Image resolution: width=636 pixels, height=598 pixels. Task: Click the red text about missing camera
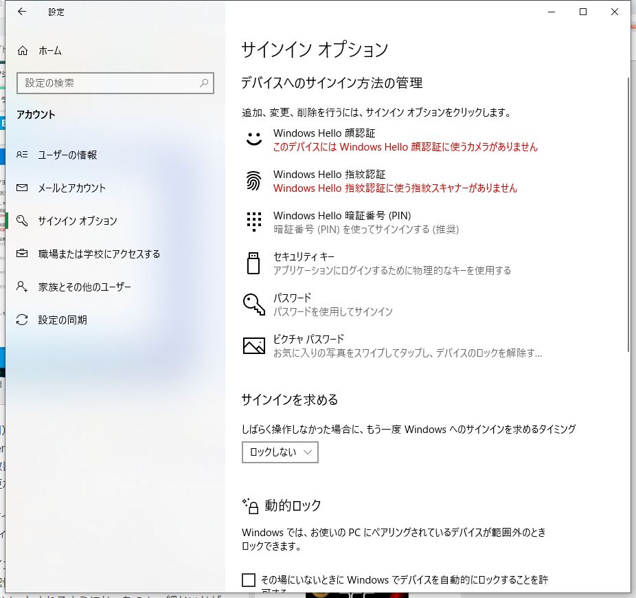coord(405,146)
